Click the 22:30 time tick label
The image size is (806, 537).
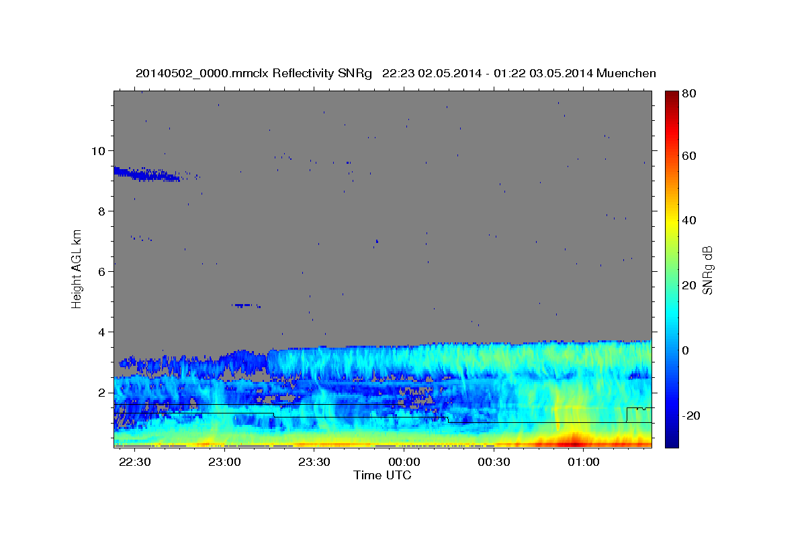point(134,462)
